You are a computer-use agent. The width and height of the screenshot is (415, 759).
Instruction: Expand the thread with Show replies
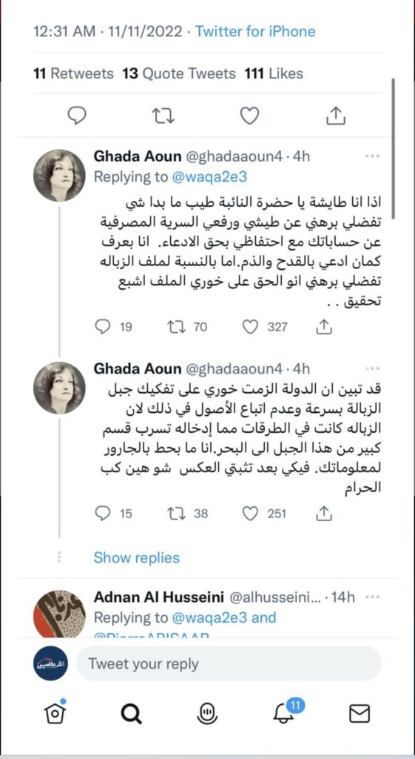click(x=136, y=557)
